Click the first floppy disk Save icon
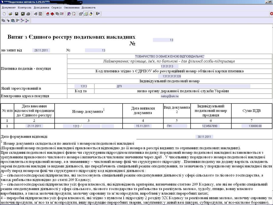The width and height of the screenshot is (273, 205). click(17, 14)
